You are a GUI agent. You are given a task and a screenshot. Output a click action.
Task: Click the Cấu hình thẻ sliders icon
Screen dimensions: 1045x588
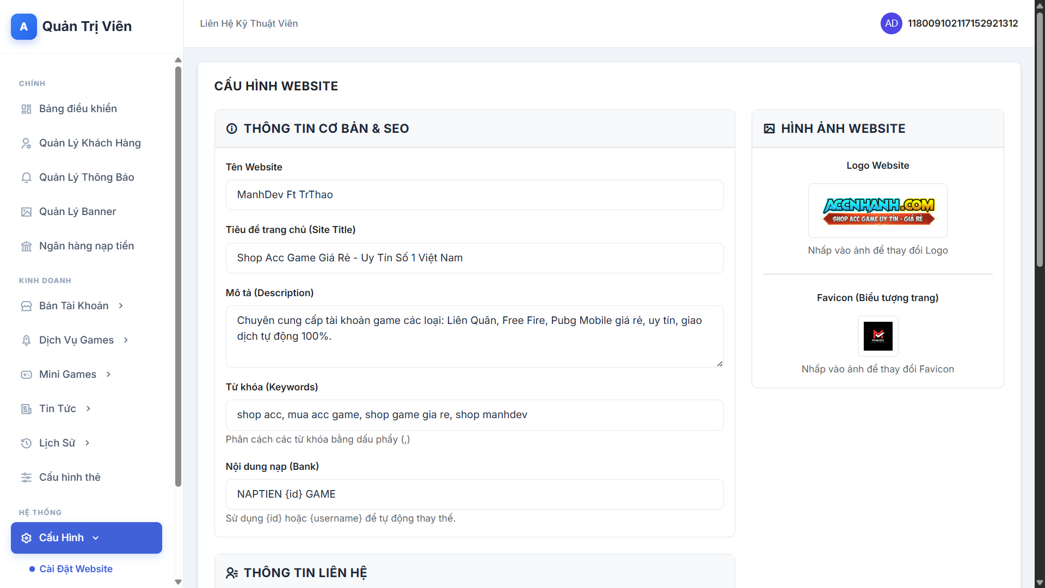click(x=26, y=477)
